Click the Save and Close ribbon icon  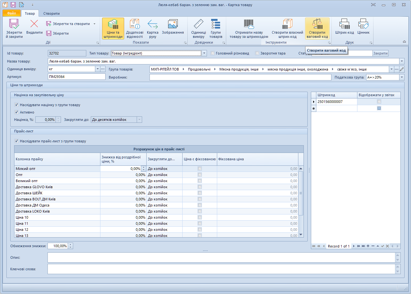click(x=14, y=28)
